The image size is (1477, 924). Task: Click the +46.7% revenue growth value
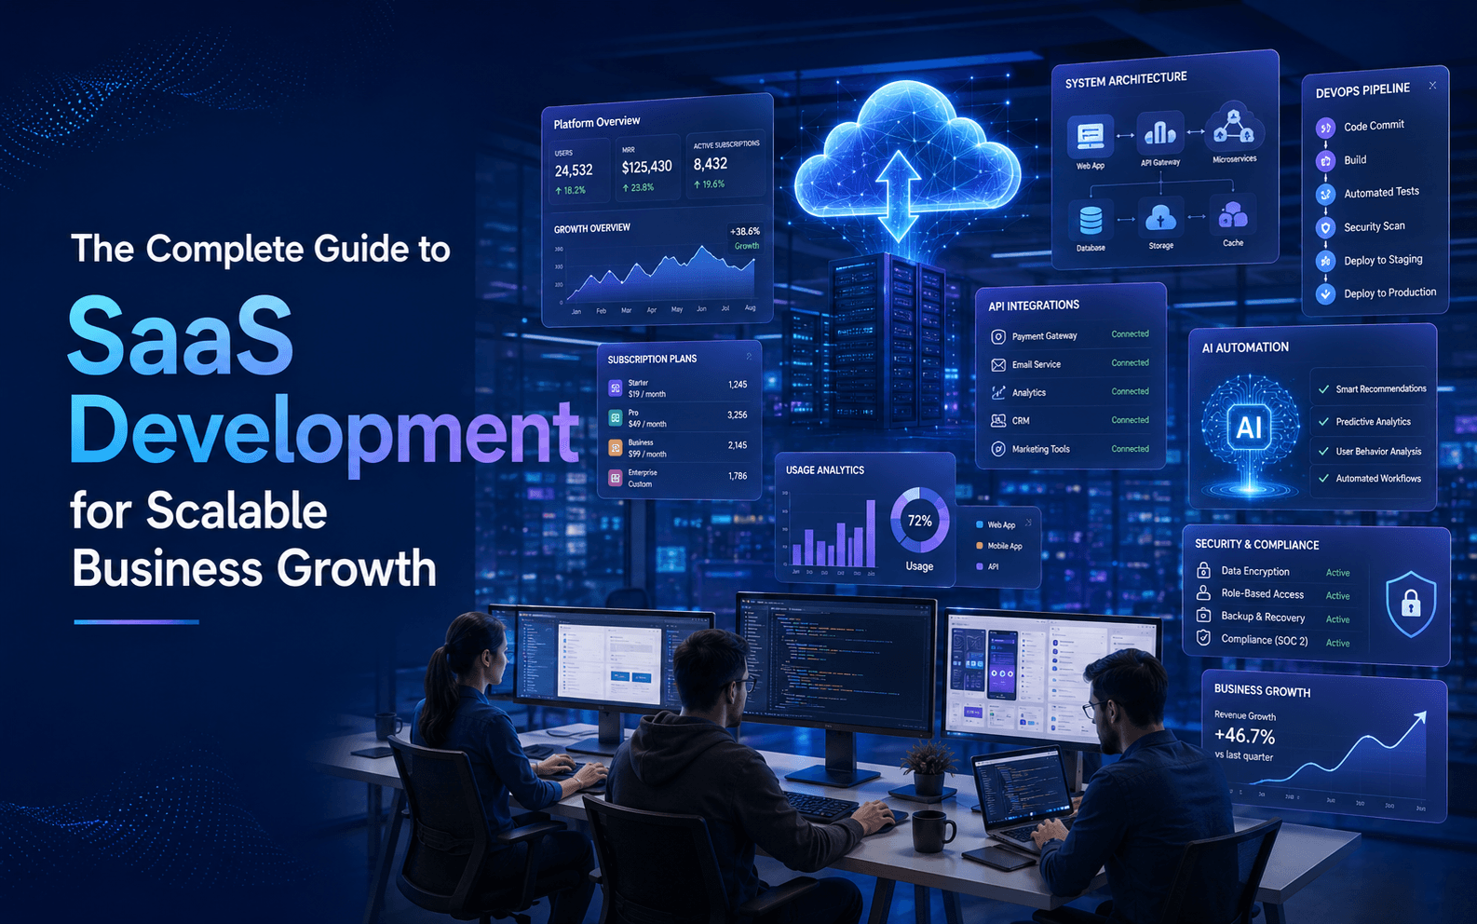click(x=1244, y=736)
